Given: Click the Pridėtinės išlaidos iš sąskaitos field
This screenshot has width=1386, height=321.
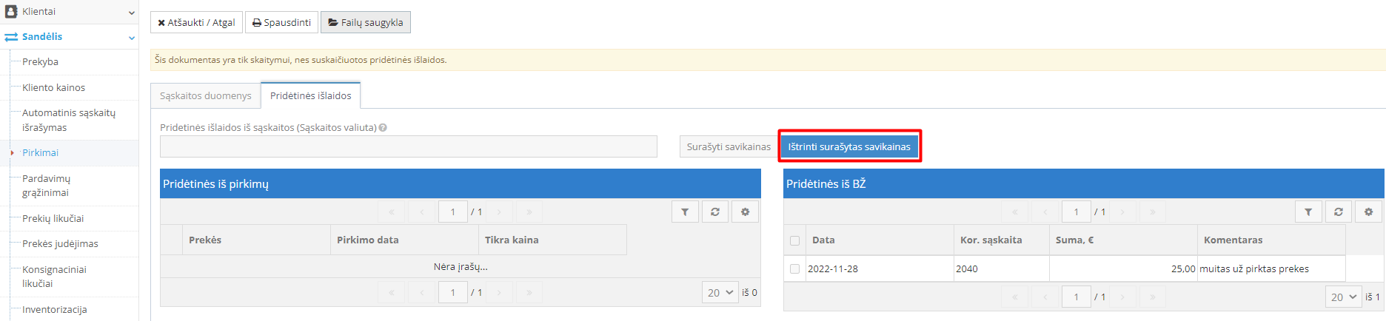Looking at the screenshot, I should 408,146.
